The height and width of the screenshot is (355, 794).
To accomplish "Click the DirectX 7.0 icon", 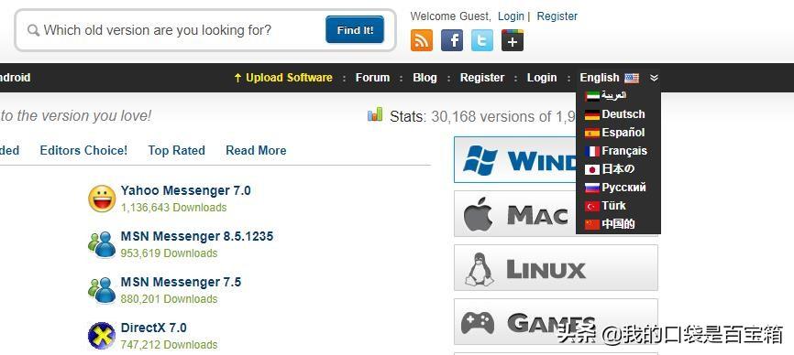I will 102,336.
